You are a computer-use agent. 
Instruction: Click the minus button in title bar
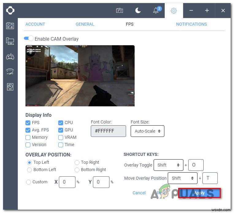(191, 10)
